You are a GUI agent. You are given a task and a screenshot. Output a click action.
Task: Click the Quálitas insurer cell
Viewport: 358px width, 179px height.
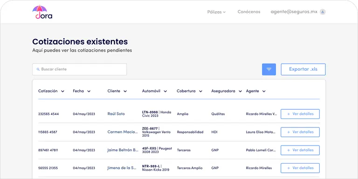[x=218, y=114]
